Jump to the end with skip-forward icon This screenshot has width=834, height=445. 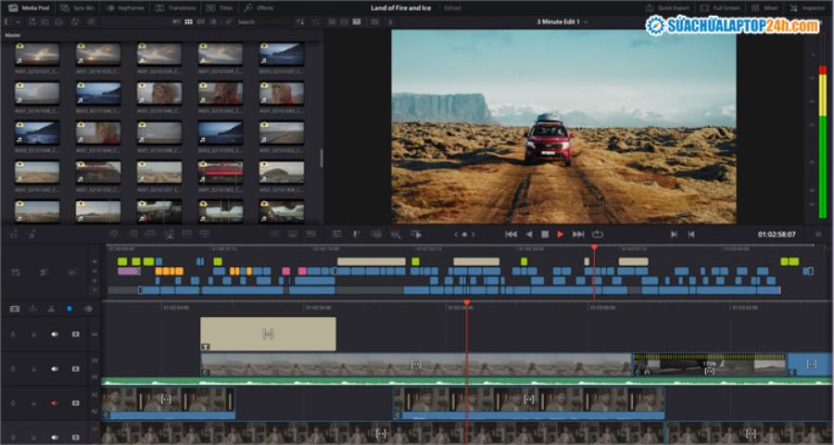point(578,235)
